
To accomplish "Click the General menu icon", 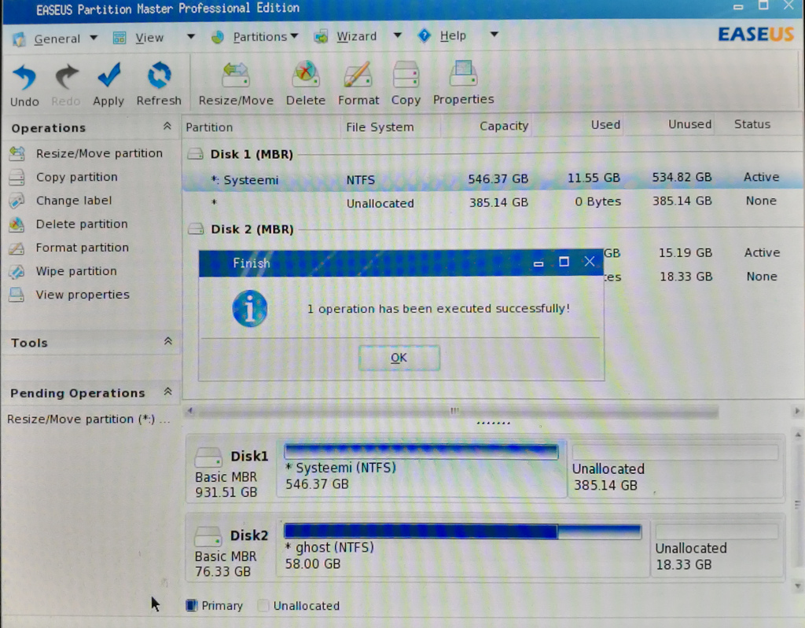I will 19,39.
